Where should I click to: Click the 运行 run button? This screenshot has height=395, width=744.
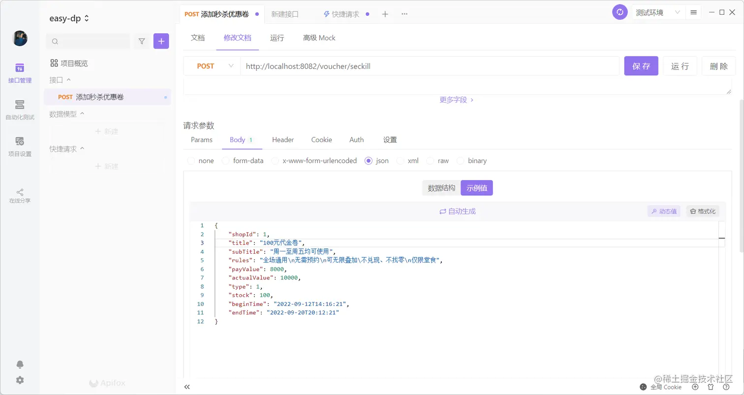pyautogui.click(x=680, y=66)
